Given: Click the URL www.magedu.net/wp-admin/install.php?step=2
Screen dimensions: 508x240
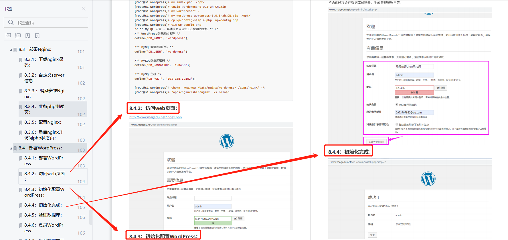Looking at the screenshot, I should tap(358, 162).
